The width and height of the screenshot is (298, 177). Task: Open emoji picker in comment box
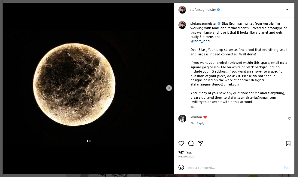(x=181, y=167)
